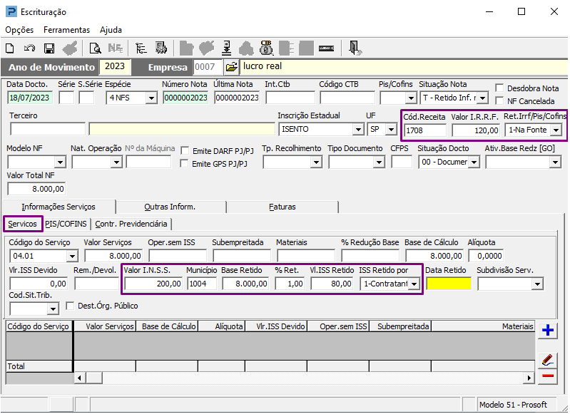570x414 pixels.
Task: Expand the Tp. Recolhimento dropdown
Action: click(316, 162)
